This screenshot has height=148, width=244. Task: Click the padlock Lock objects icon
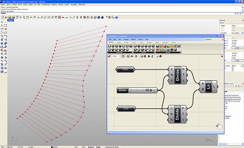[x=81, y=17]
